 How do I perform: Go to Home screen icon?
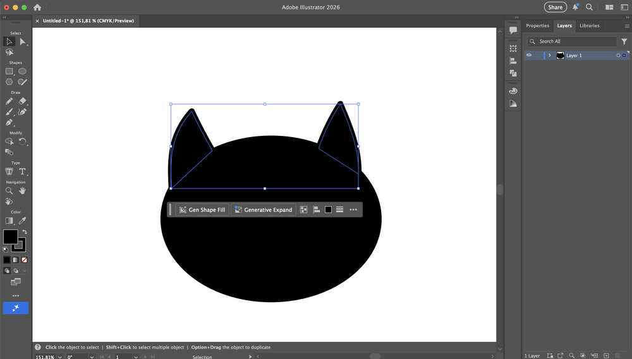point(37,7)
